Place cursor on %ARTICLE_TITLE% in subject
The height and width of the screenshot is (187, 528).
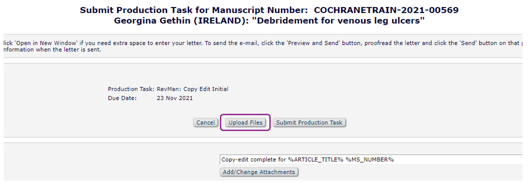click(x=316, y=159)
